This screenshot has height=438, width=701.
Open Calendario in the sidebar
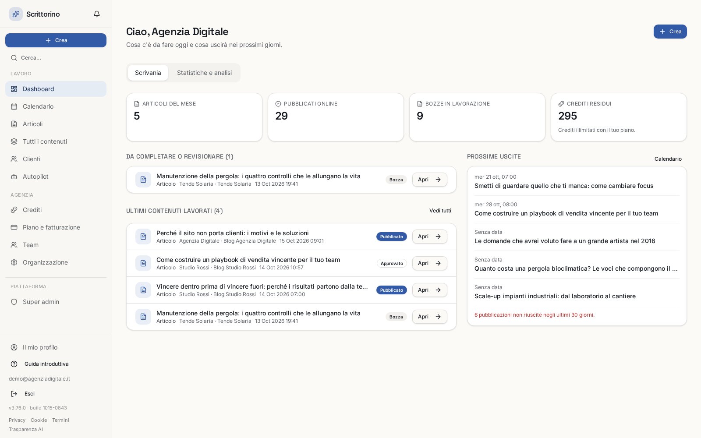click(x=56, y=106)
